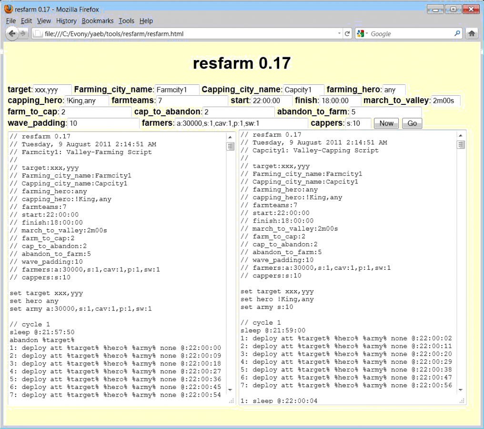Image resolution: width=484 pixels, height=429 pixels.
Task: Click the target input field
Action: (x=52, y=90)
